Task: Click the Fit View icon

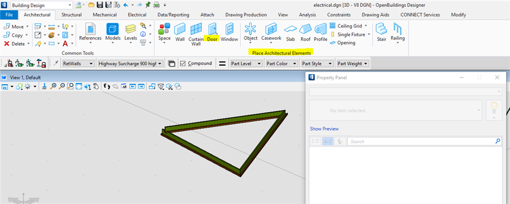Action: click(x=79, y=86)
